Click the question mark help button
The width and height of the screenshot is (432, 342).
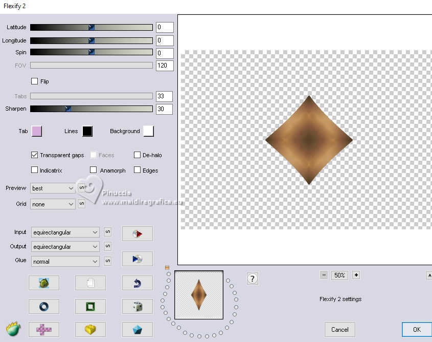253,279
